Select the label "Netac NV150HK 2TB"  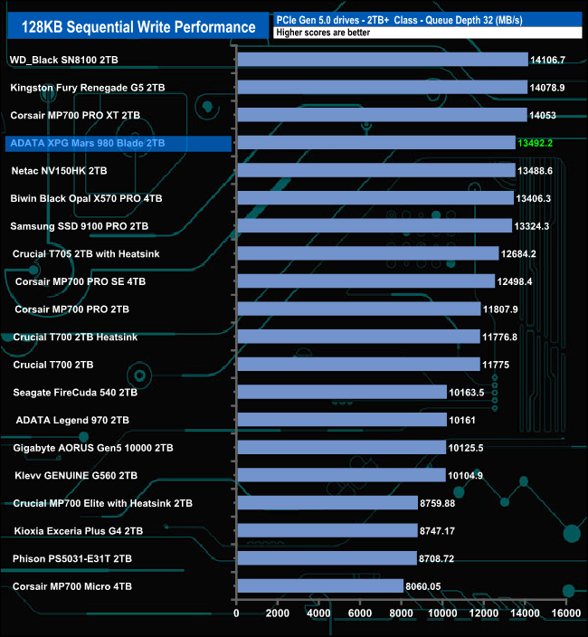coord(60,171)
